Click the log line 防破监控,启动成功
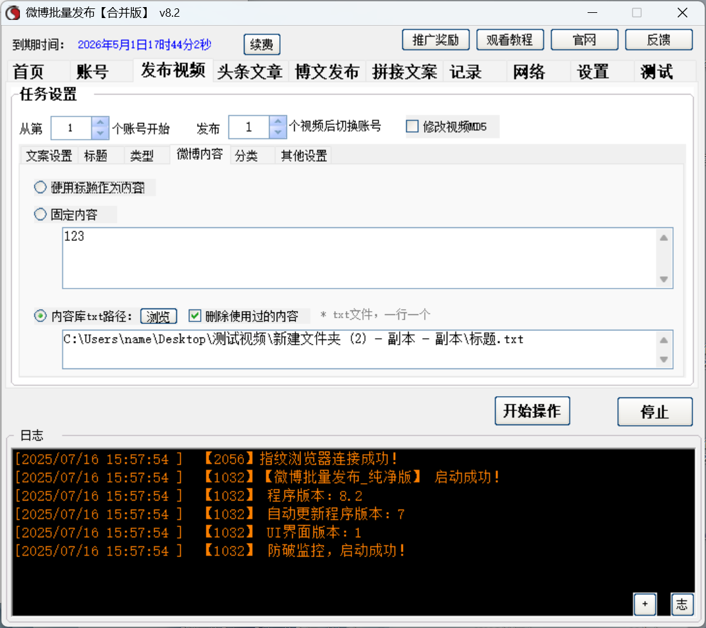Image resolution: width=706 pixels, height=628 pixels. (210, 551)
